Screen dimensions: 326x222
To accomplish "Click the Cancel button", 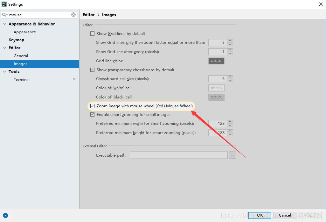I will point(285,215).
